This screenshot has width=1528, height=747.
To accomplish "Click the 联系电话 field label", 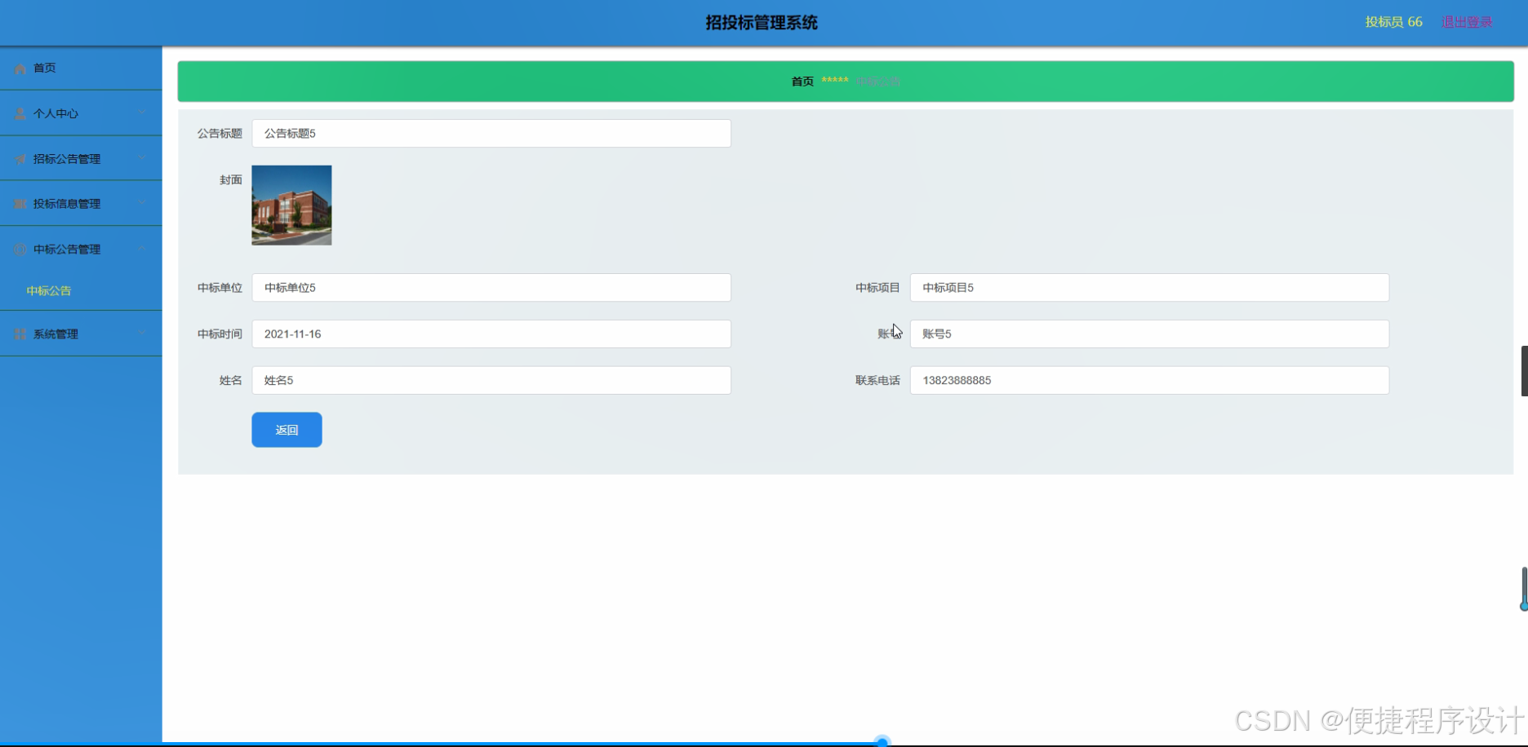I will [877, 381].
